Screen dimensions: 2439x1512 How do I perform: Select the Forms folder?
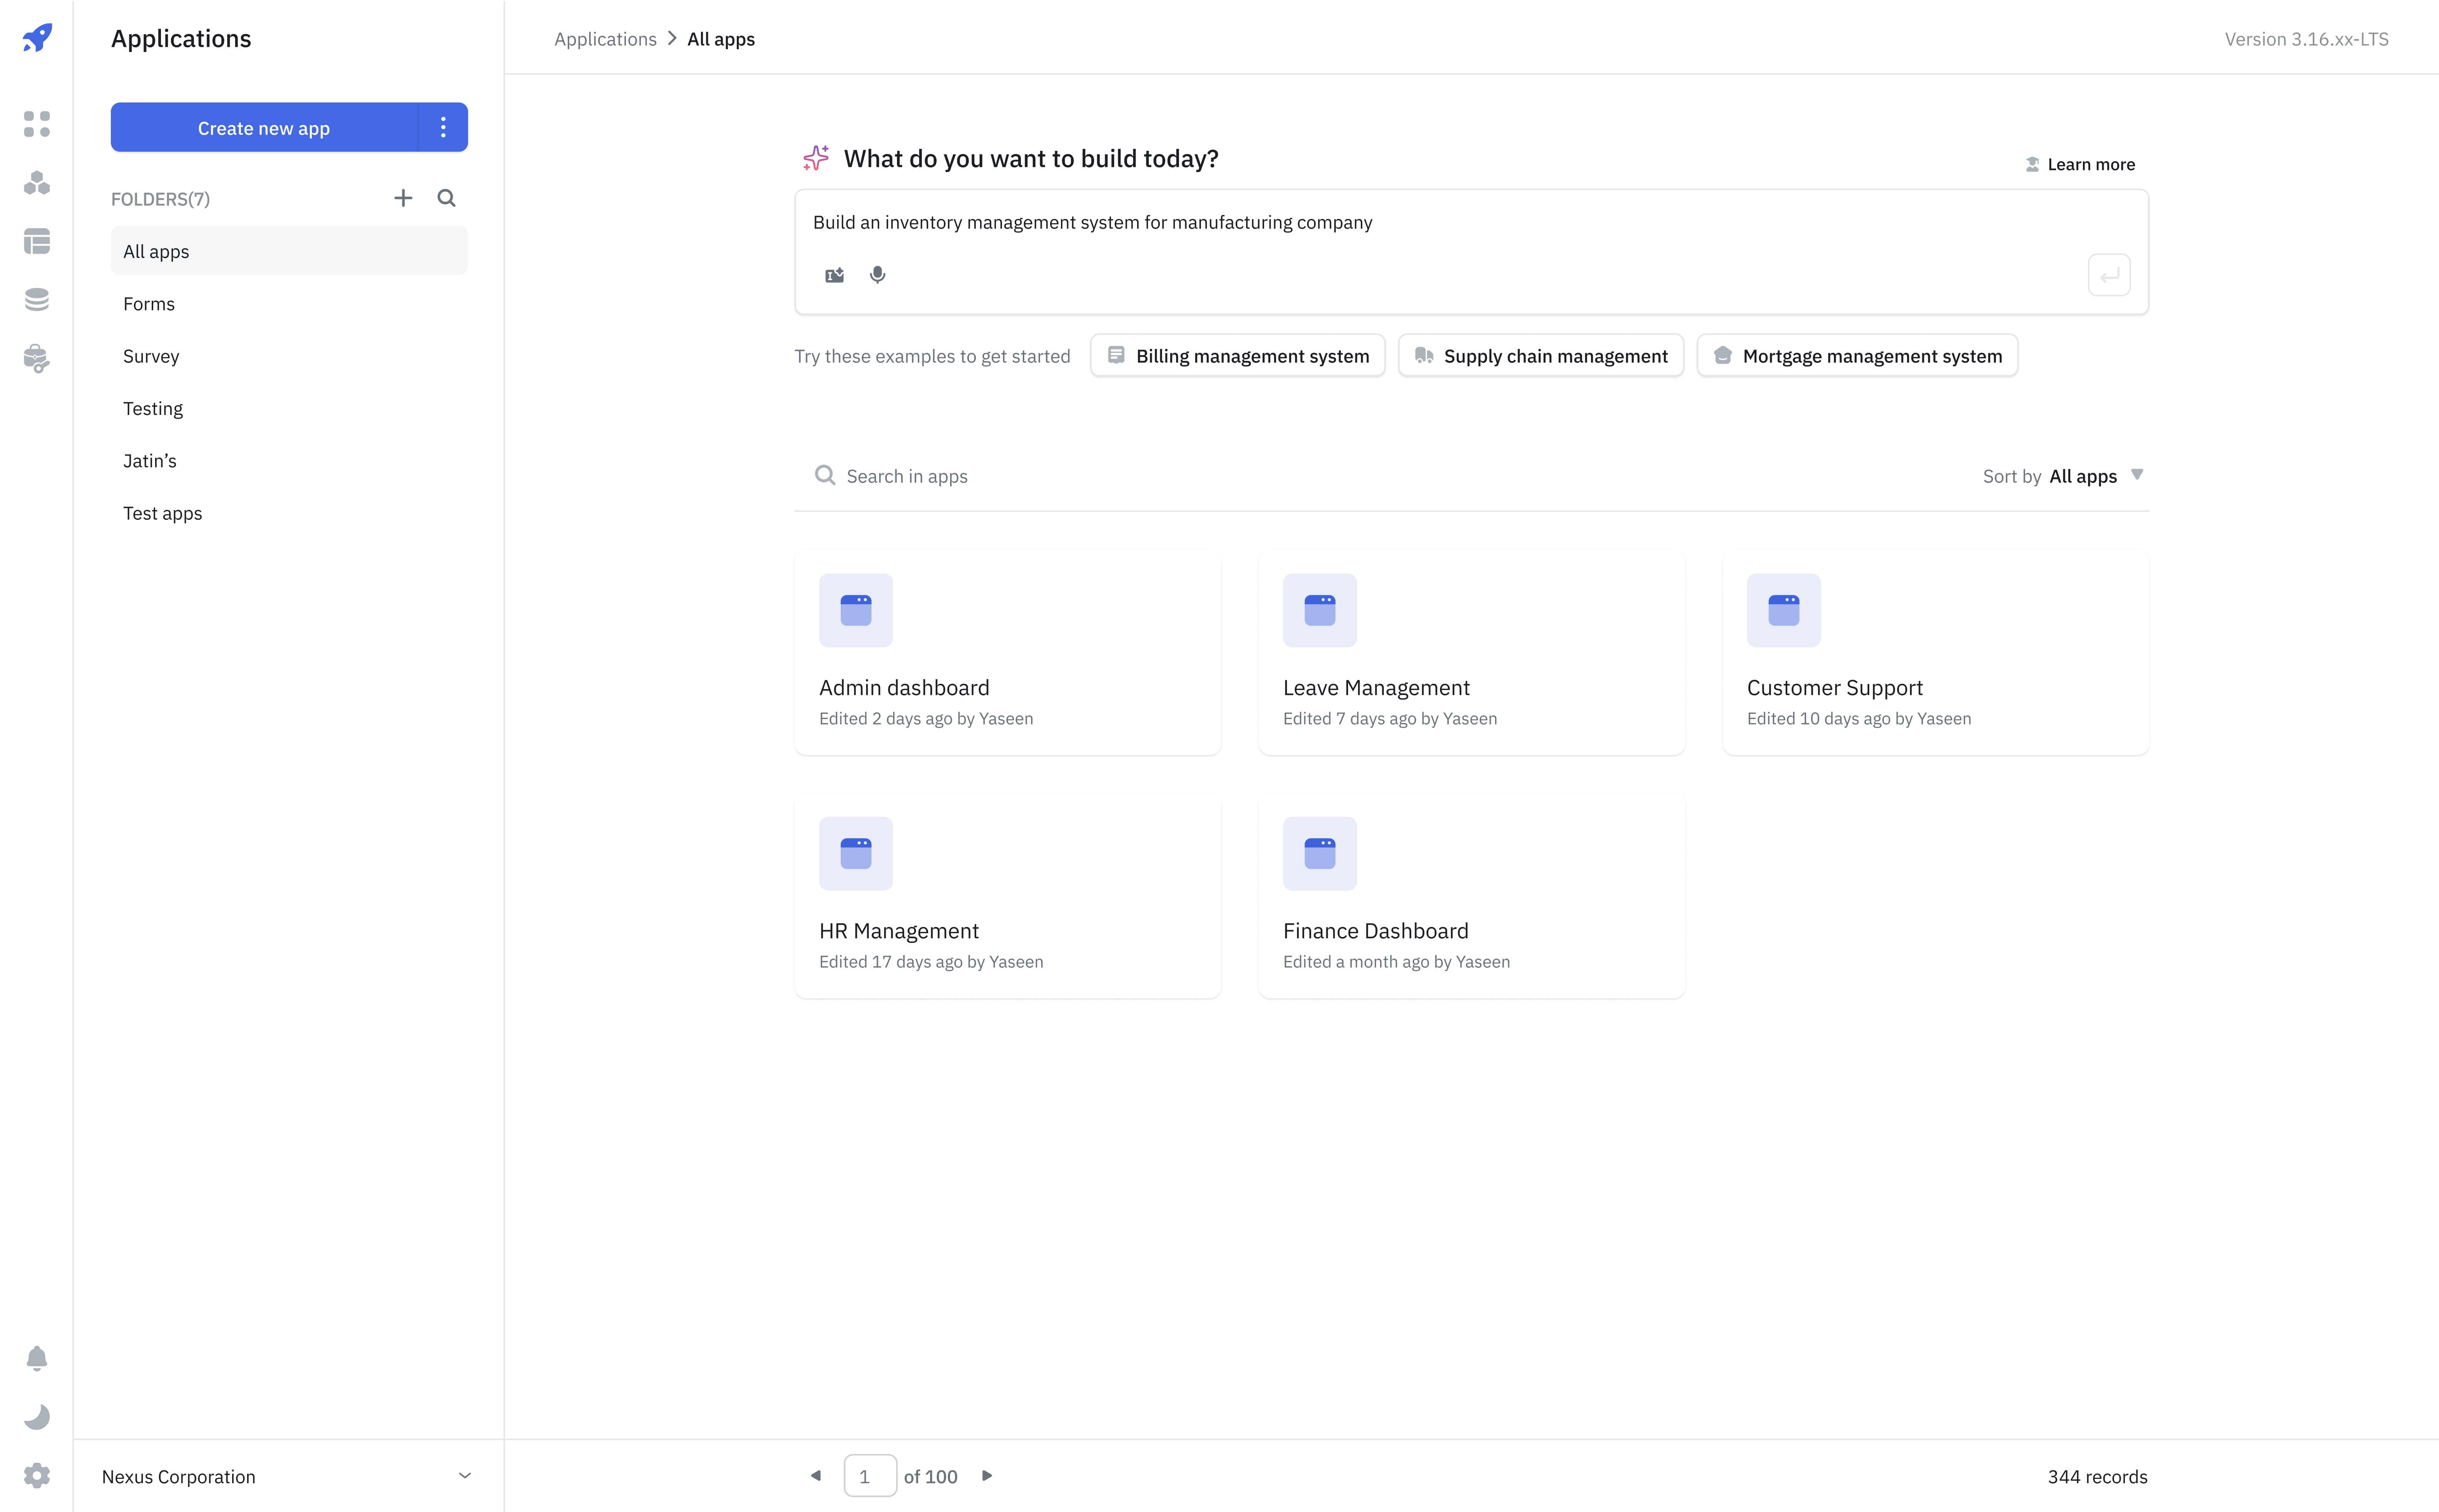(x=149, y=304)
